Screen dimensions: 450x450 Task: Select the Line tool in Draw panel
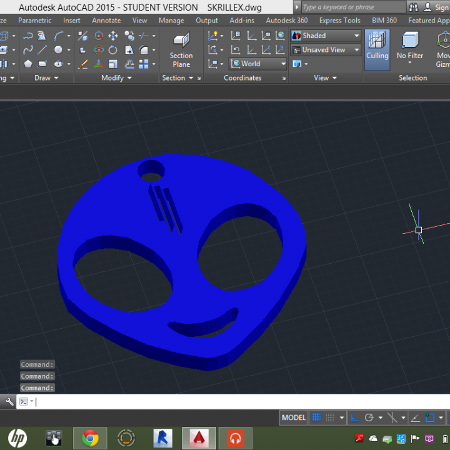[42, 50]
